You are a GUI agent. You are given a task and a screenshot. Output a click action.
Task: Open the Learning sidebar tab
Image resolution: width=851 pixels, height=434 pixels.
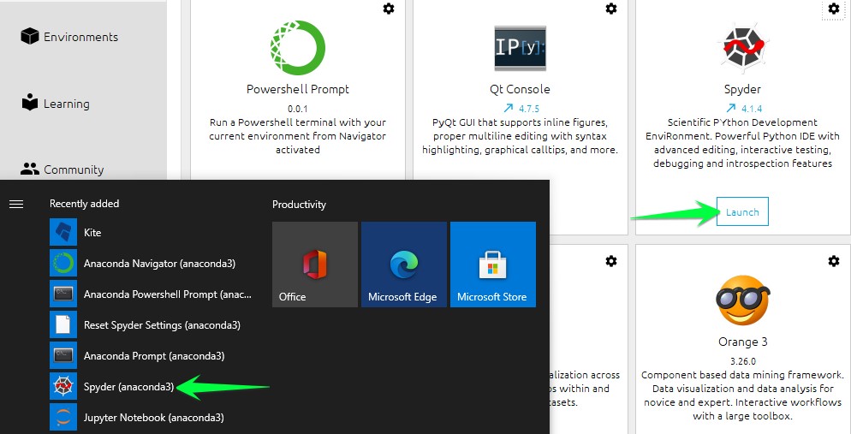pos(55,104)
